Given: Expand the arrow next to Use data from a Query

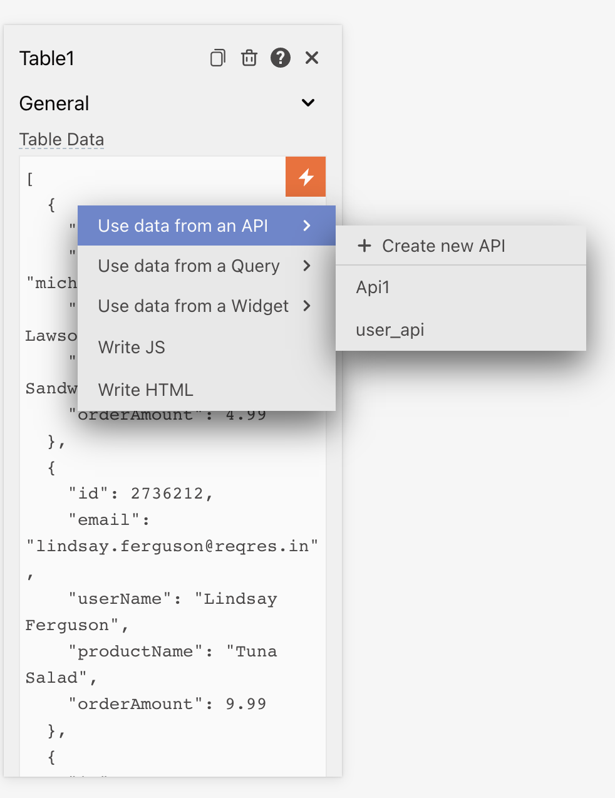Looking at the screenshot, I should 307,266.
